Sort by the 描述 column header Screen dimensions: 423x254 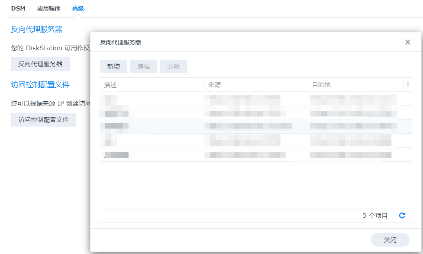tap(152, 85)
